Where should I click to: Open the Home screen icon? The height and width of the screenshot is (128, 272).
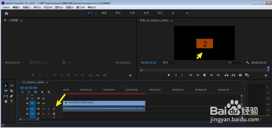(6, 13)
